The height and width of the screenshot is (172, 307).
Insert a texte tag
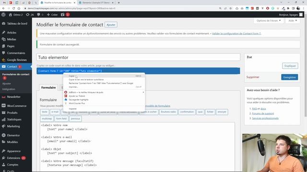click(45, 112)
